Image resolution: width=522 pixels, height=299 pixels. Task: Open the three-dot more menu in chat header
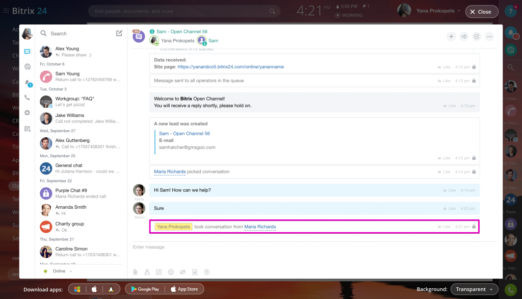489,37
